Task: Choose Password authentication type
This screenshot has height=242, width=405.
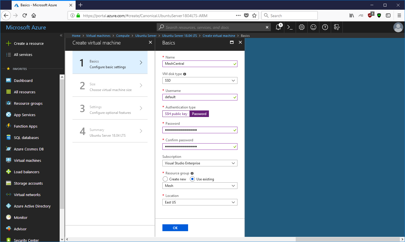Action: pos(199,114)
